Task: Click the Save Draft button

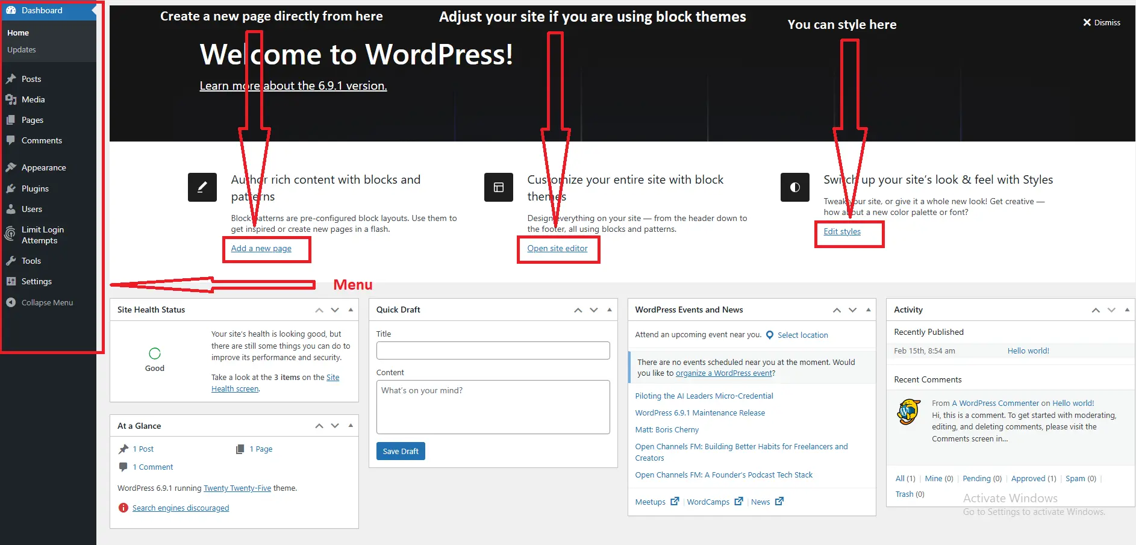Action: pyautogui.click(x=400, y=450)
